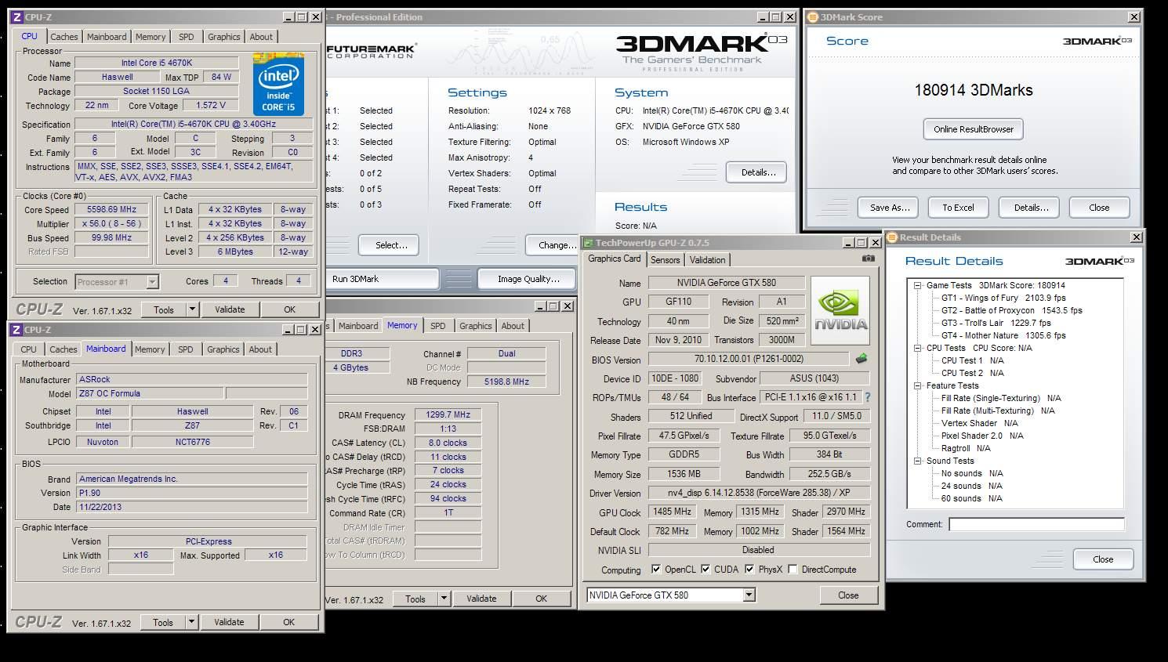Click the Save As button in 3DMark Score
Viewport: 1168px width, 662px height.
tap(890, 208)
